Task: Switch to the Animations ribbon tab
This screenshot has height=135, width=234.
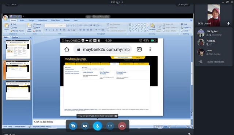Action: point(42,20)
